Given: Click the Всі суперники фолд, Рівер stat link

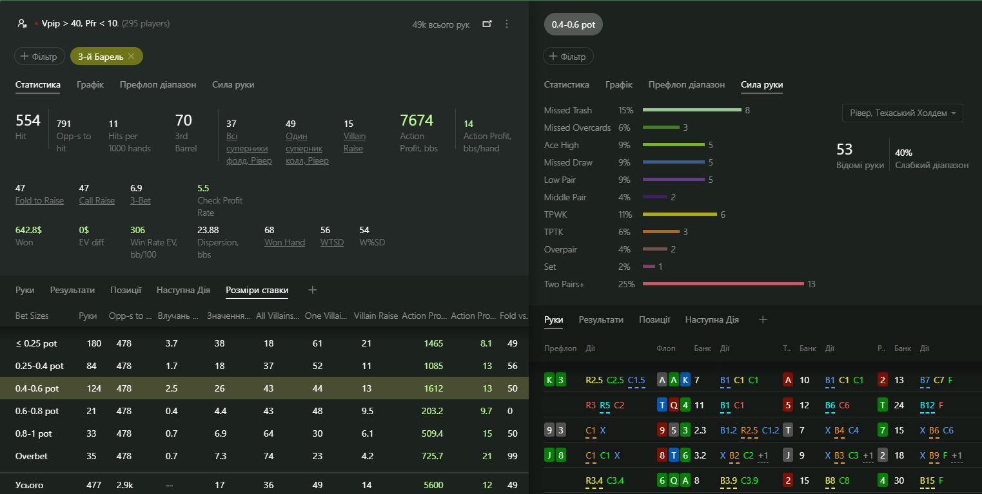Looking at the screenshot, I should click(249, 148).
